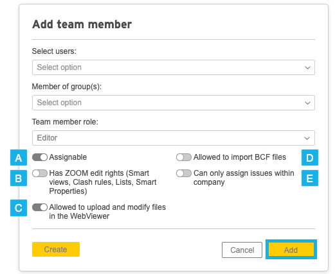335x274 pixels.
Task: Enable Allowed to import BCF files toggle
Action: 184,157
